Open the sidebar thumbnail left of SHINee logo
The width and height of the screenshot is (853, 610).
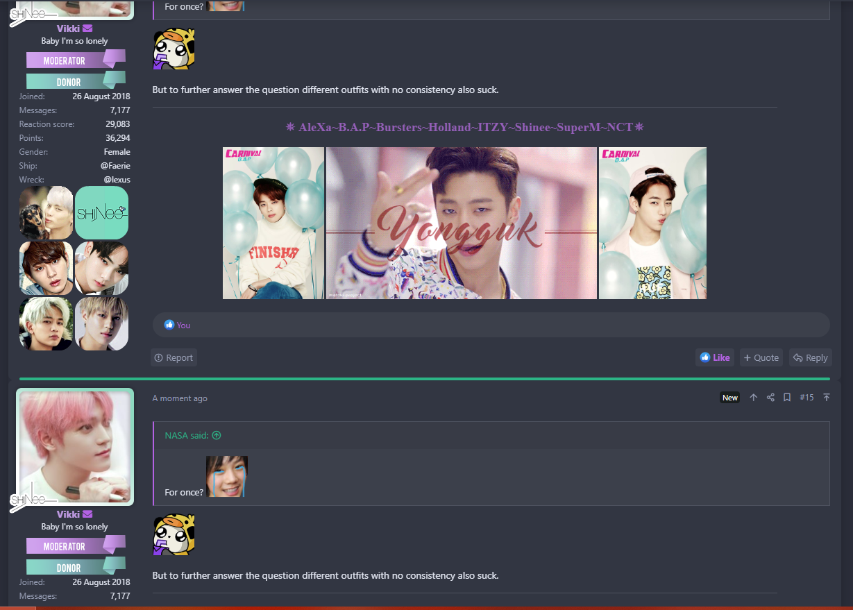pyautogui.click(x=46, y=212)
